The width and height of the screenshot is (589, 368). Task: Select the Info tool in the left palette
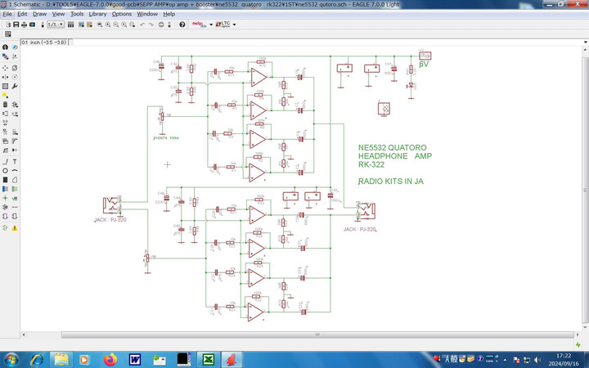5,47
